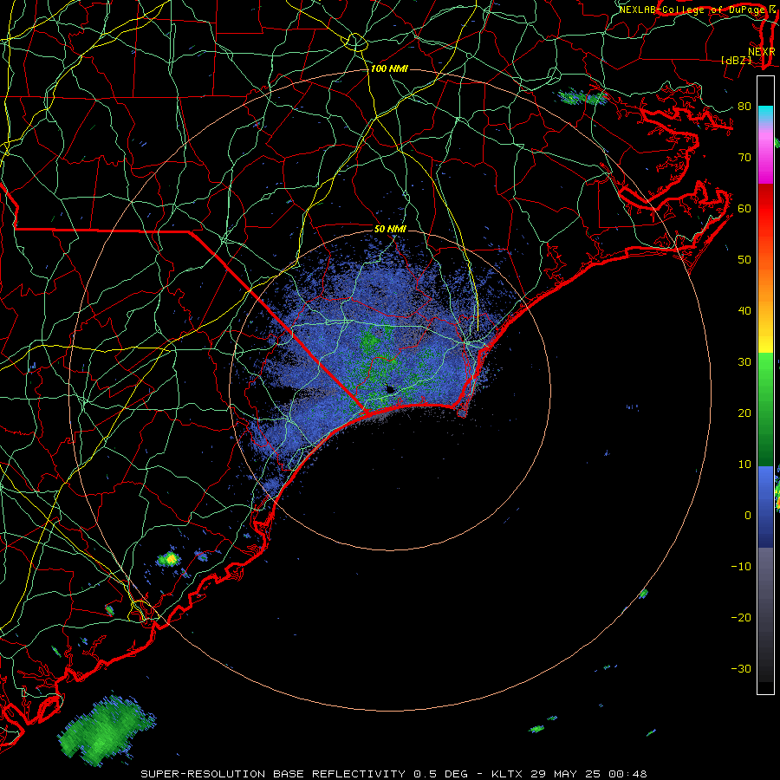780x780 pixels.
Task: Click the yellow-core storm cell southwest of radar
Action: pos(169,559)
